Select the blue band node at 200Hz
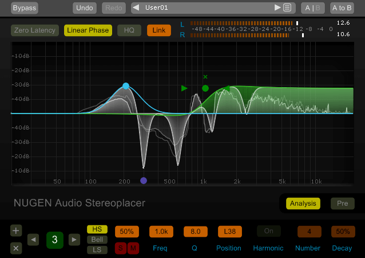This screenshot has width=365, height=258. pos(126,86)
